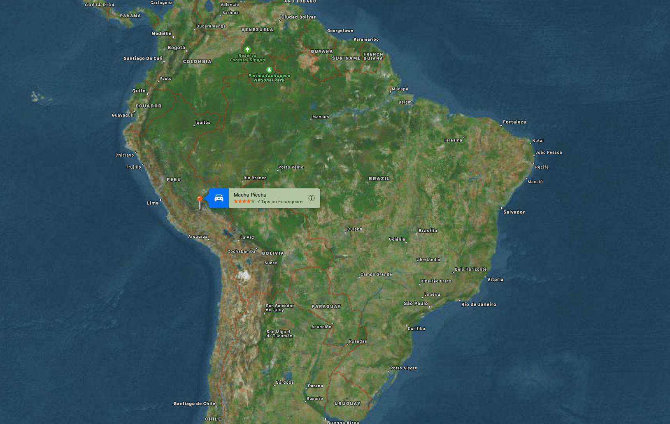Viewport: 670px width, 424px height.
Task: Click the Lima city label
Action: click(x=153, y=203)
